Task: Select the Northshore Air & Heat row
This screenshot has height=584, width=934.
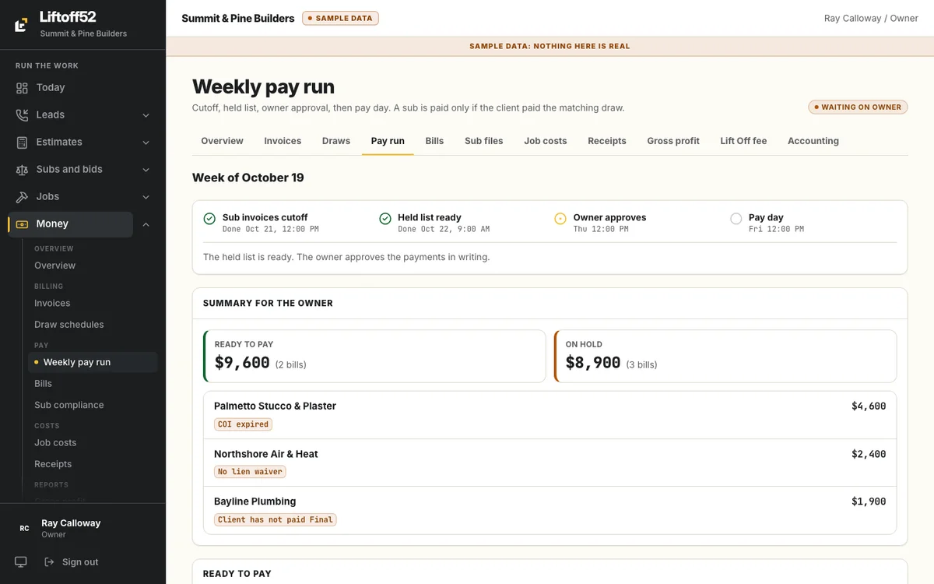Action: [x=550, y=463]
